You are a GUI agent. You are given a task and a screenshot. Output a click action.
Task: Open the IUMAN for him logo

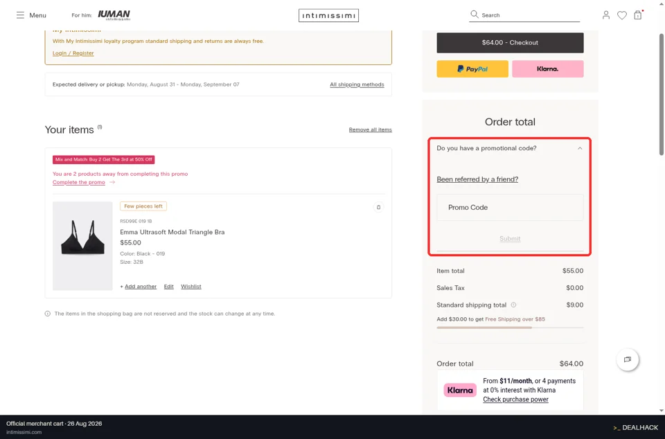(x=114, y=15)
